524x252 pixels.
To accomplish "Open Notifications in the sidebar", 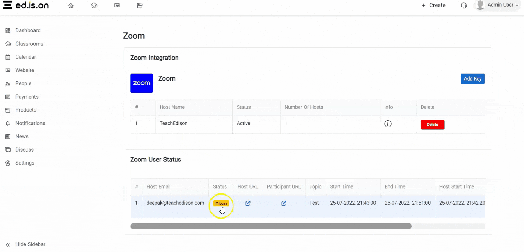I will 30,123.
